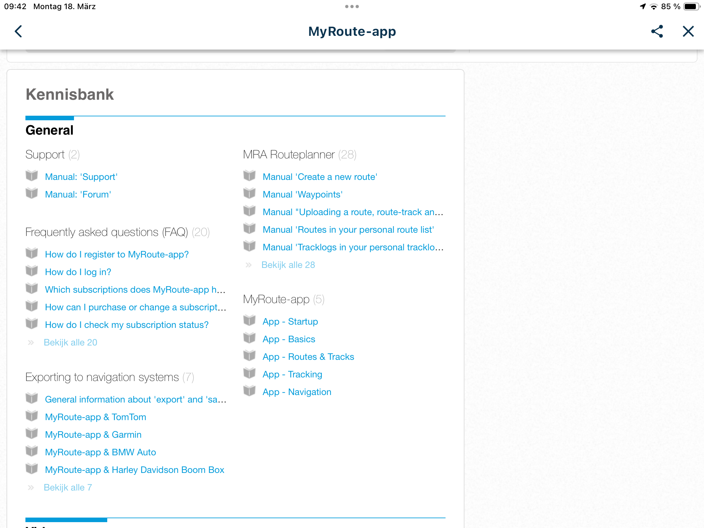The width and height of the screenshot is (704, 528).
Task: Click double-chevron icon beside Bekijk alle 7
Action: click(x=31, y=488)
